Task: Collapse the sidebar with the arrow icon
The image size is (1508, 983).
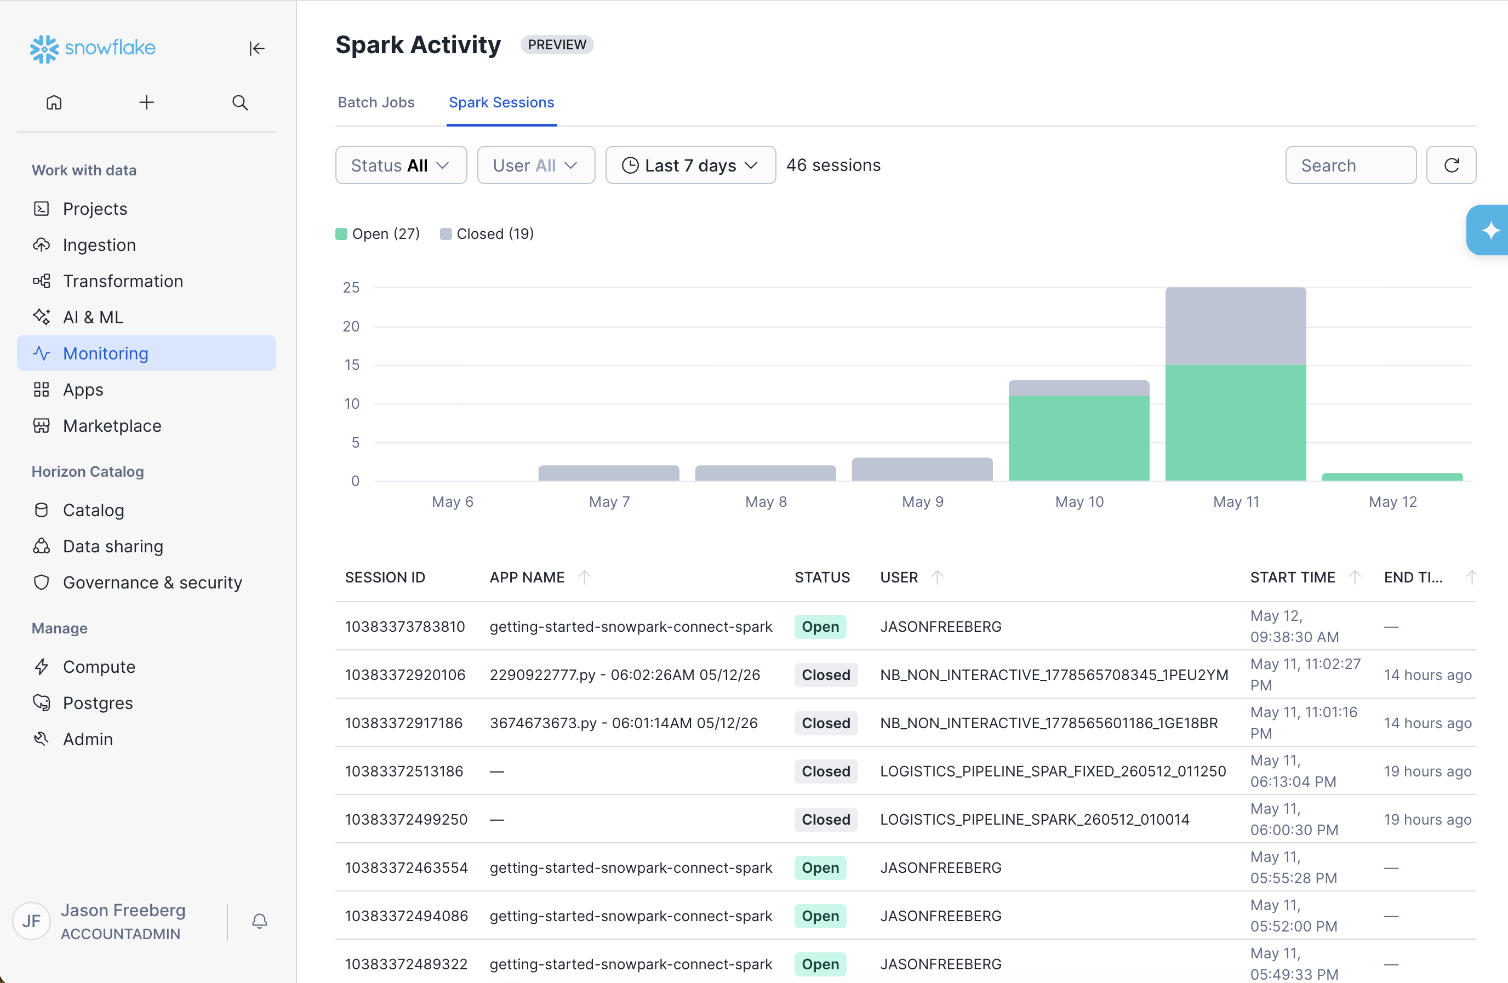Action: (x=256, y=48)
